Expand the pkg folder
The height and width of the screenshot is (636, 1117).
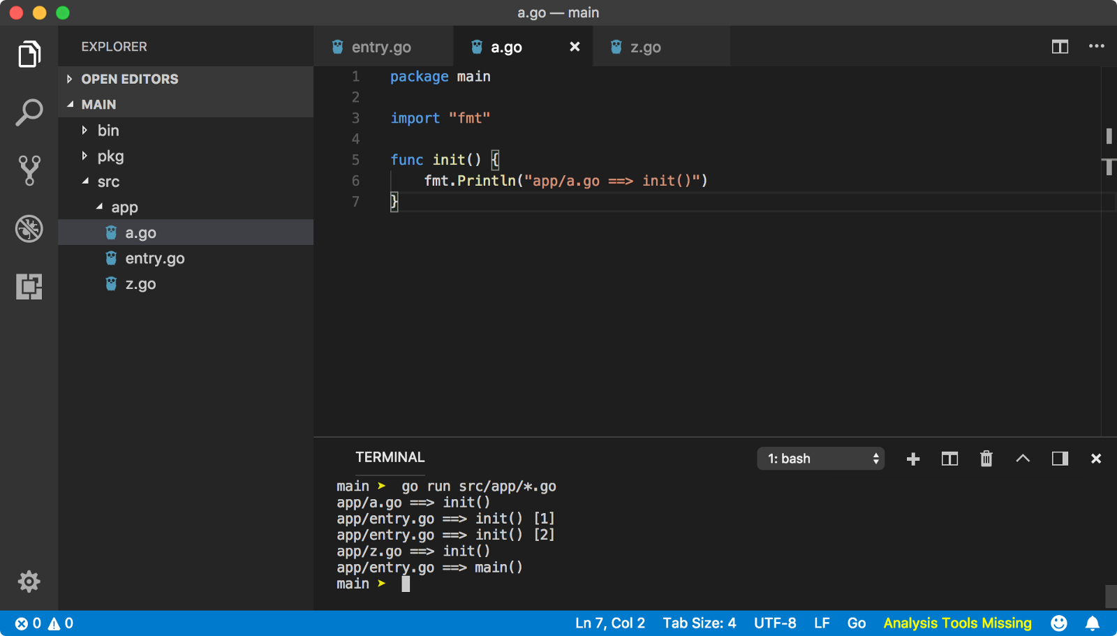[186, 156]
